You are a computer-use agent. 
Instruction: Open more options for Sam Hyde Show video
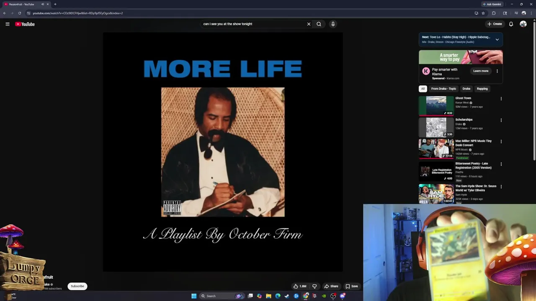501,187
